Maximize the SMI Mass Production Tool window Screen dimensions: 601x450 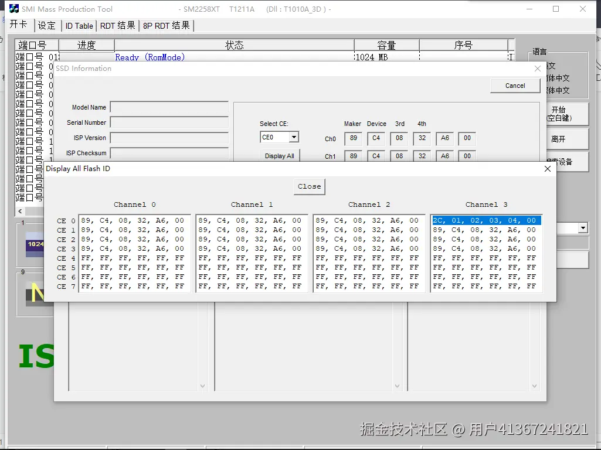click(x=556, y=9)
